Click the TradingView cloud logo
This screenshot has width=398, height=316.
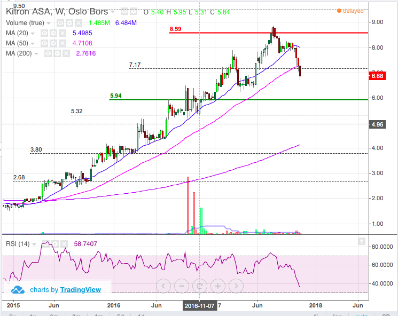(18, 290)
